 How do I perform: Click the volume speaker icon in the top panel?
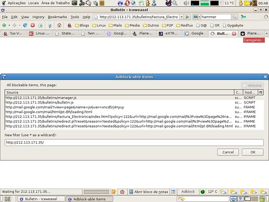pyautogui.click(x=187, y=3)
